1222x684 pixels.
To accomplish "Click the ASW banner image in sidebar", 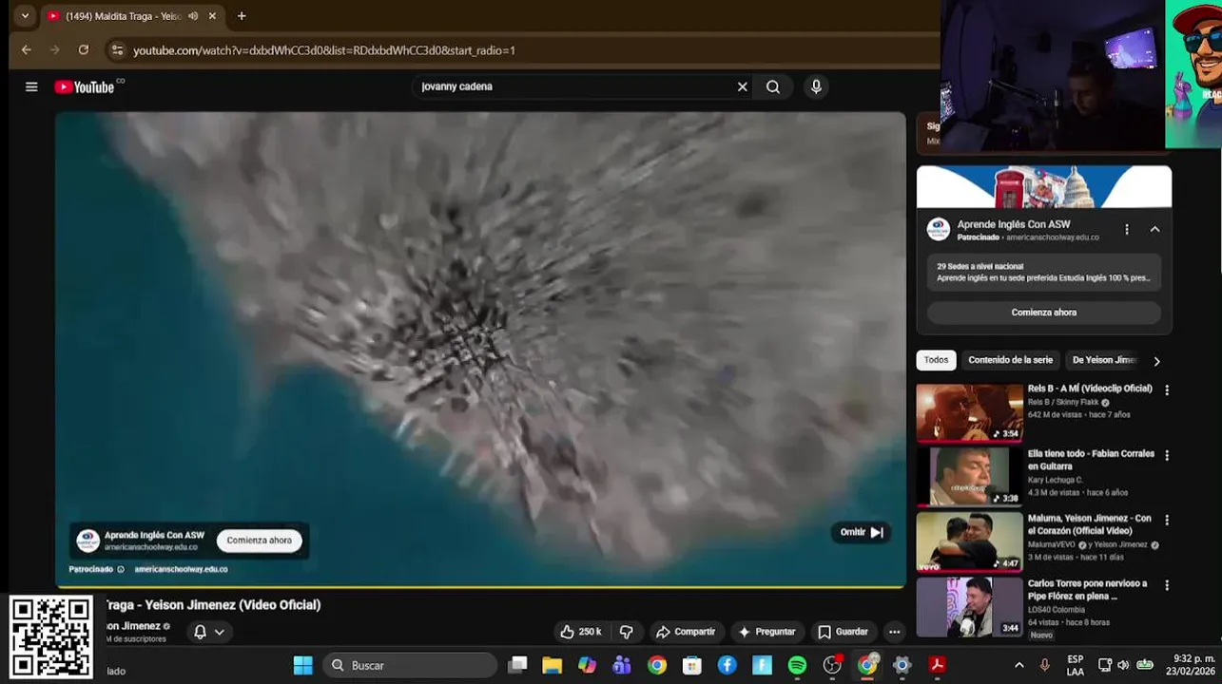I will point(1044,187).
